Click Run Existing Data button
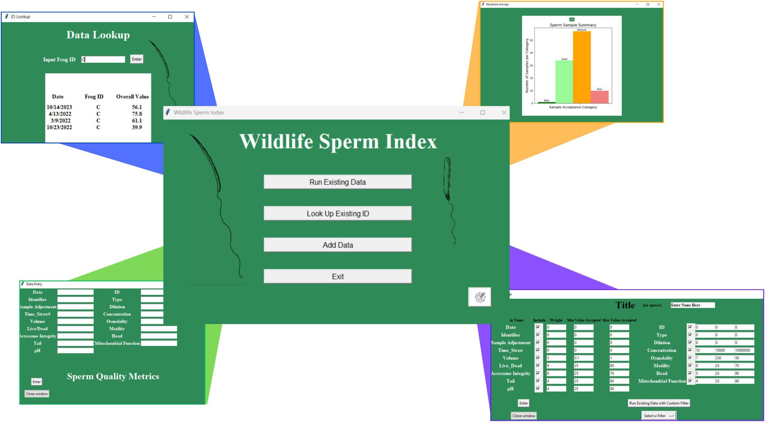 [x=338, y=182]
